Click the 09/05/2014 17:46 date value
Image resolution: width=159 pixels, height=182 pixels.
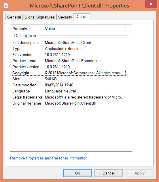[59, 85]
